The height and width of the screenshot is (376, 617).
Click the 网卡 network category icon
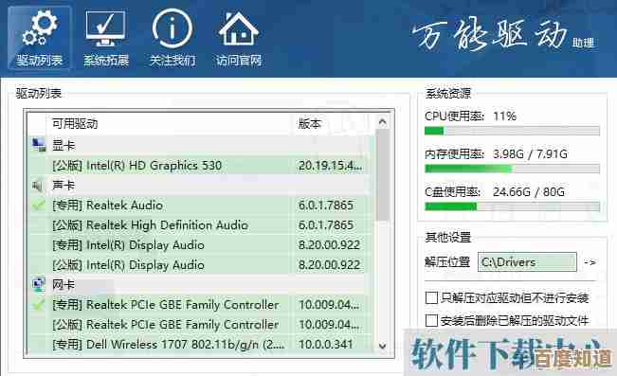tap(39, 284)
